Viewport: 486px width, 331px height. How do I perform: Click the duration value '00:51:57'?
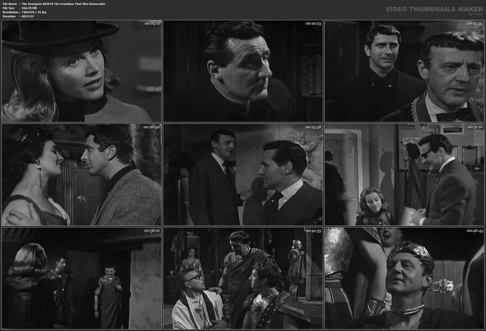click(28, 17)
